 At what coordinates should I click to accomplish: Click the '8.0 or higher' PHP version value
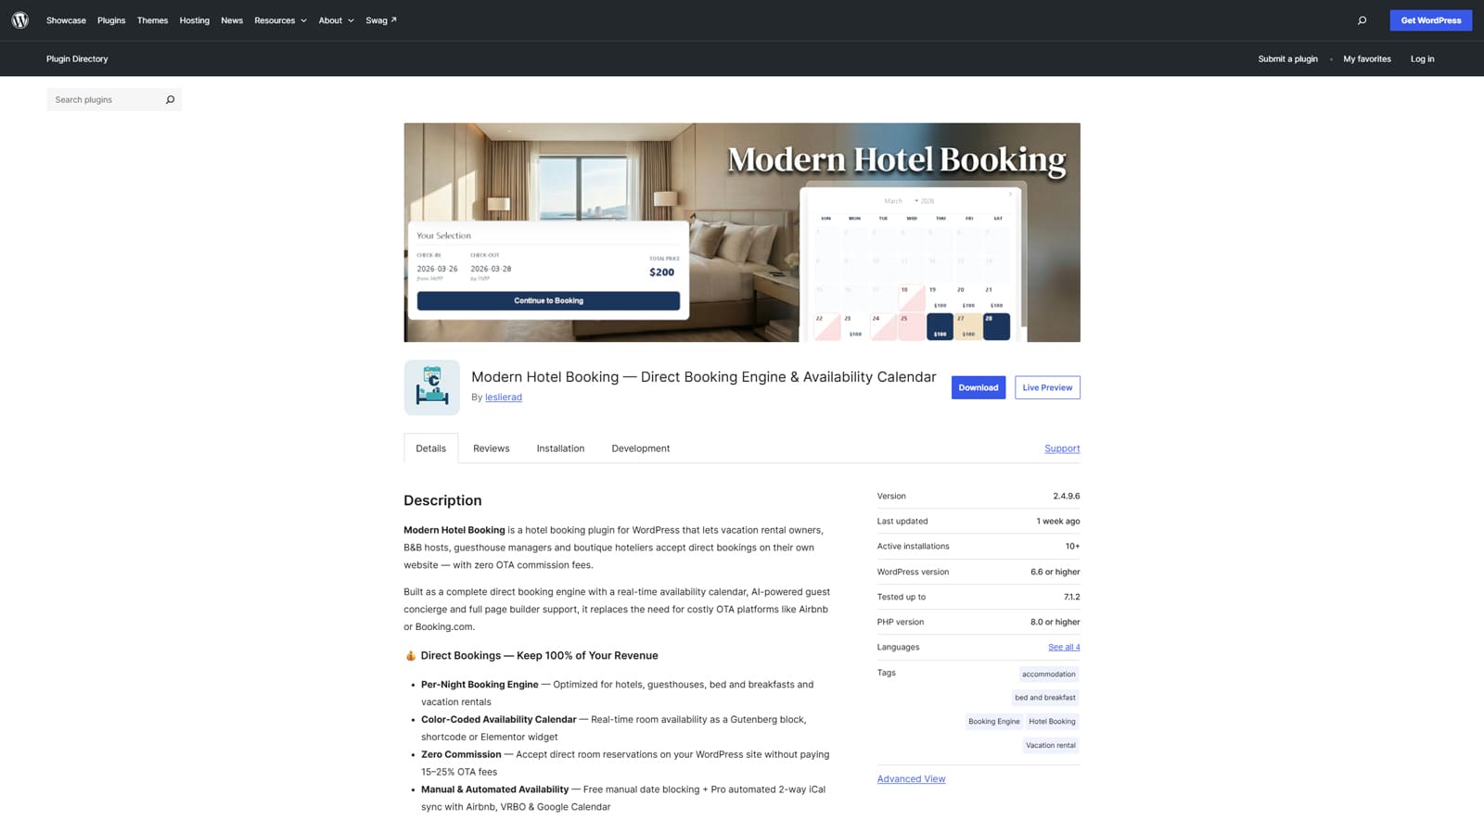(1055, 623)
